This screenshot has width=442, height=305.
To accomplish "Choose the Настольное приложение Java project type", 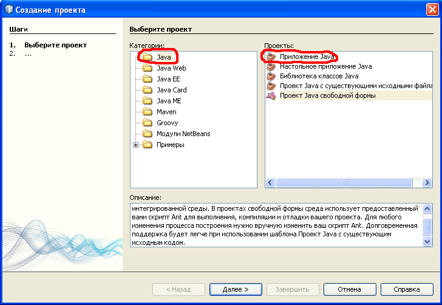I will [326, 66].
